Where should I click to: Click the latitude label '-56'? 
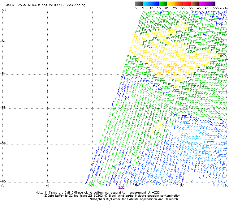pos(3,107)
